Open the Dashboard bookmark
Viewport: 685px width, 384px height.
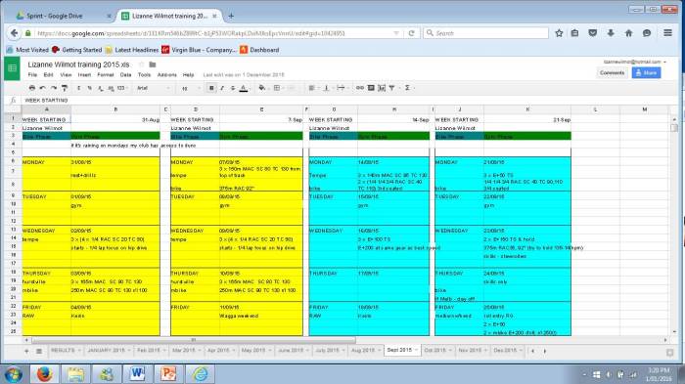[x=259, y=50]
